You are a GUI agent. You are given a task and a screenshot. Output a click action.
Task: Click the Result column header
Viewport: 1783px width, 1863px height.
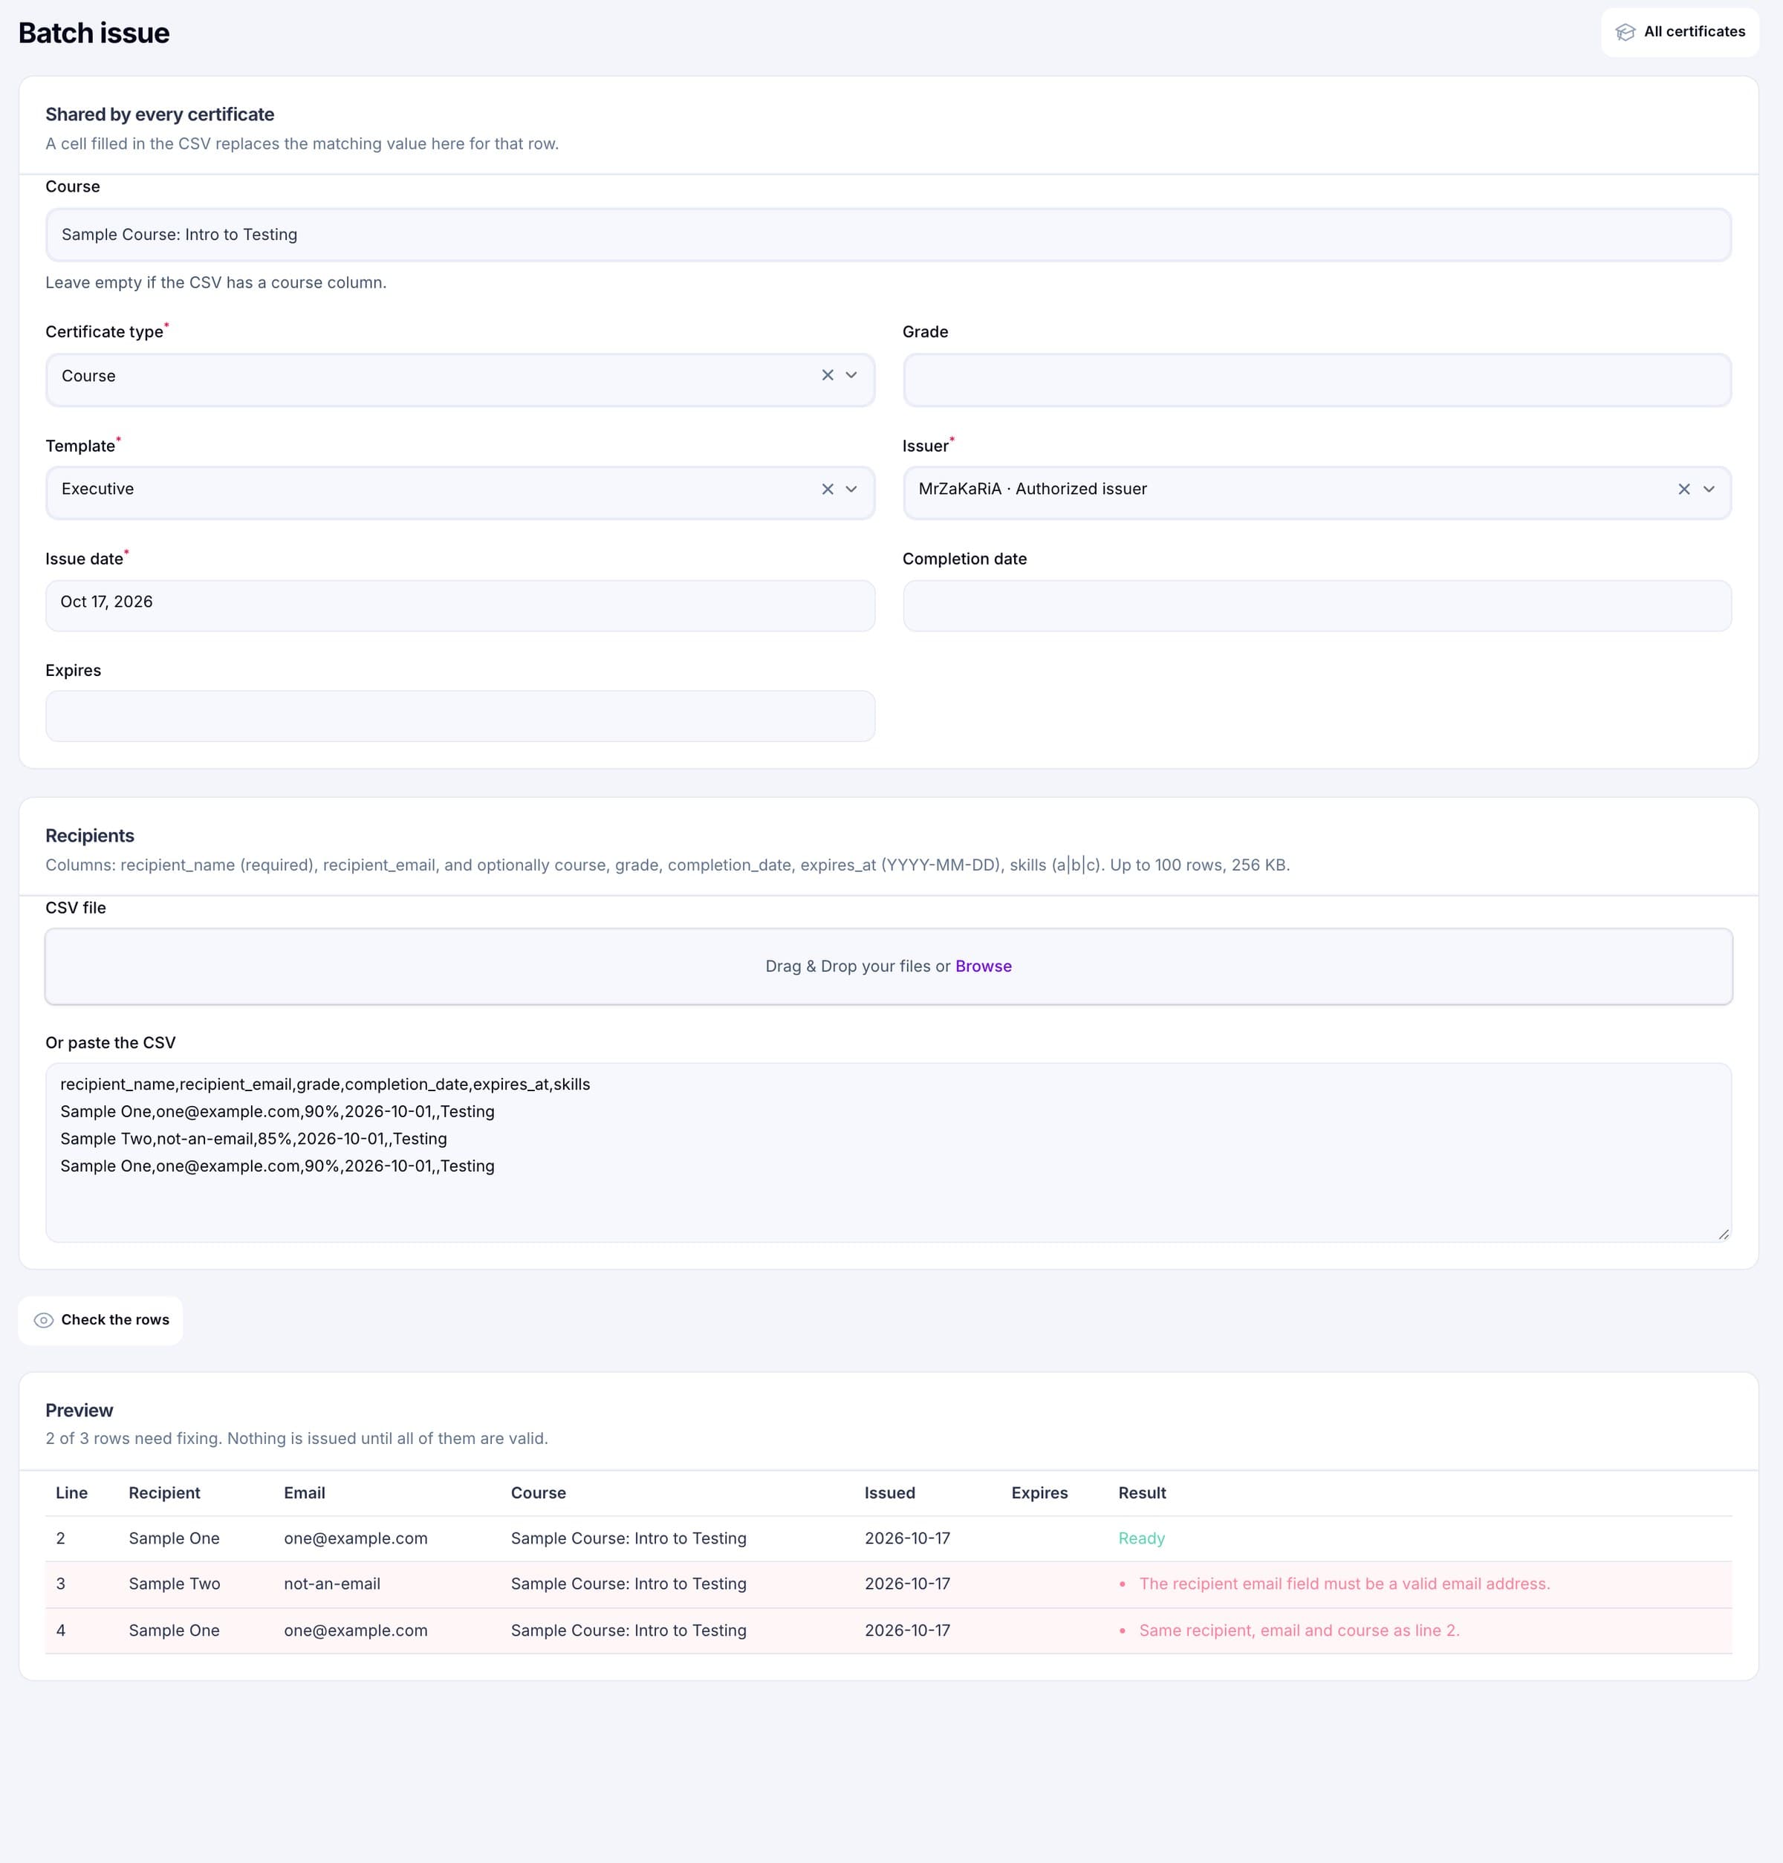pos(1141,1492)
